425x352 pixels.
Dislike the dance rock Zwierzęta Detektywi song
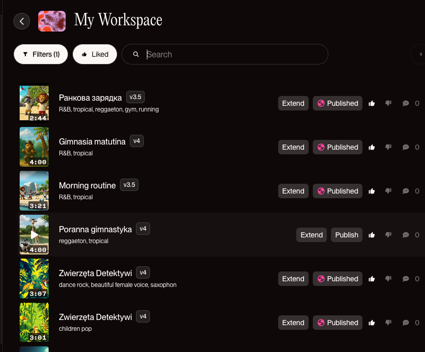(388, 279)
